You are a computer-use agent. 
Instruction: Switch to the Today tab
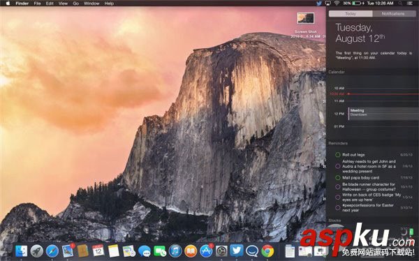[351, 14]
